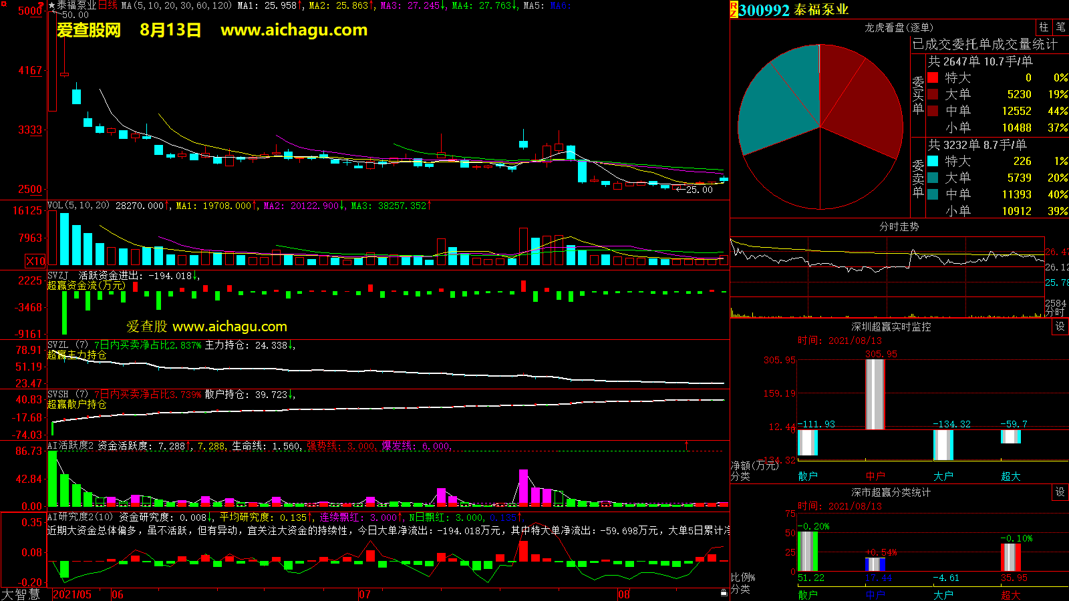Click the small red square icon in top-left corner
This screenshot has width=1069, height=601.
[x=3, y=3]
